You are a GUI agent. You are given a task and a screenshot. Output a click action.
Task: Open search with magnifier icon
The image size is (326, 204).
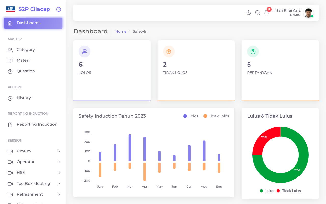pyautogui.click(x=257, y=13)
